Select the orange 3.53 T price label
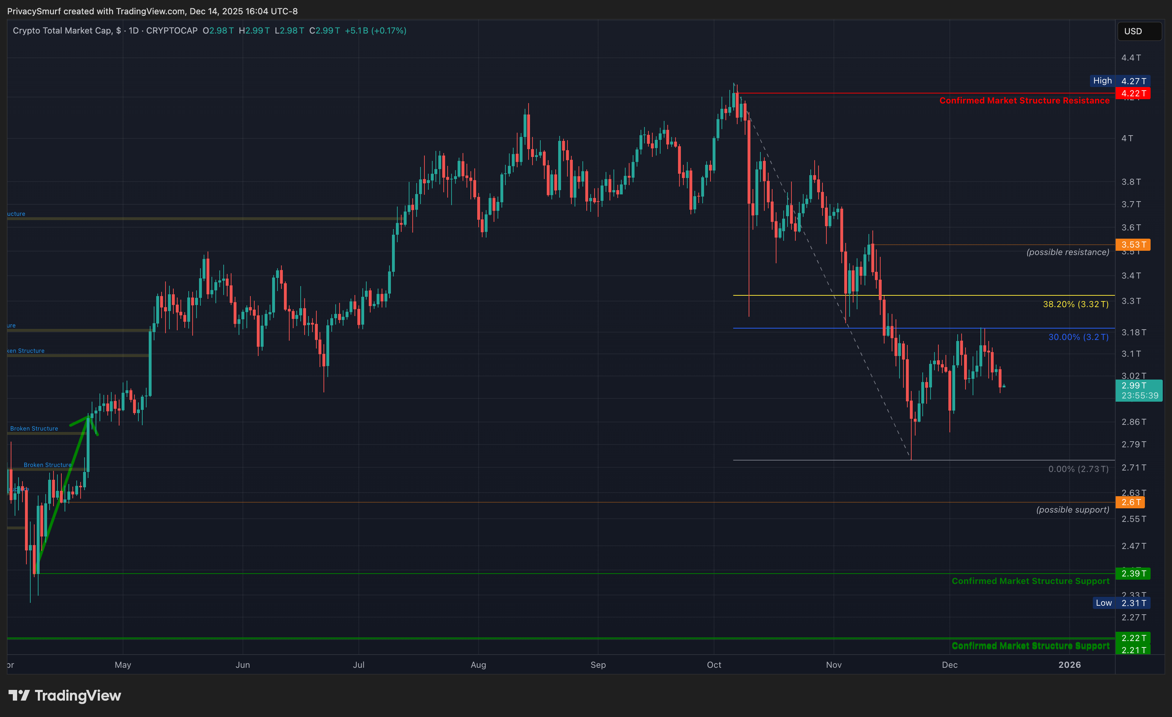Screen dimensions: 1172x717 coord(1133,245)
